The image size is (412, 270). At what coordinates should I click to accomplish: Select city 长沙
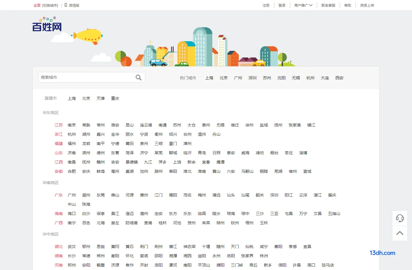[x=72, y=256]
